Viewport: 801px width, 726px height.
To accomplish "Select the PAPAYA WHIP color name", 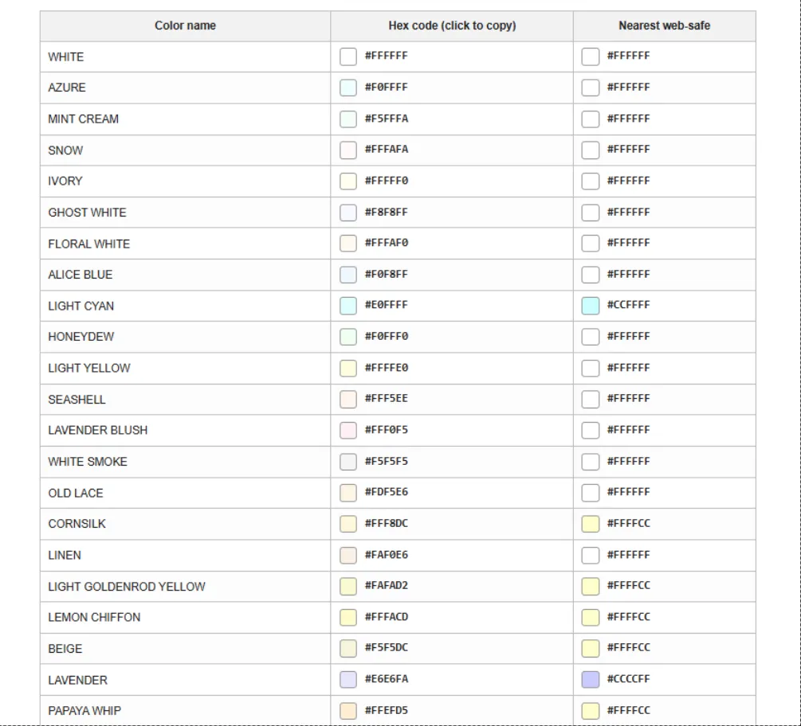I will click(84, 711).
